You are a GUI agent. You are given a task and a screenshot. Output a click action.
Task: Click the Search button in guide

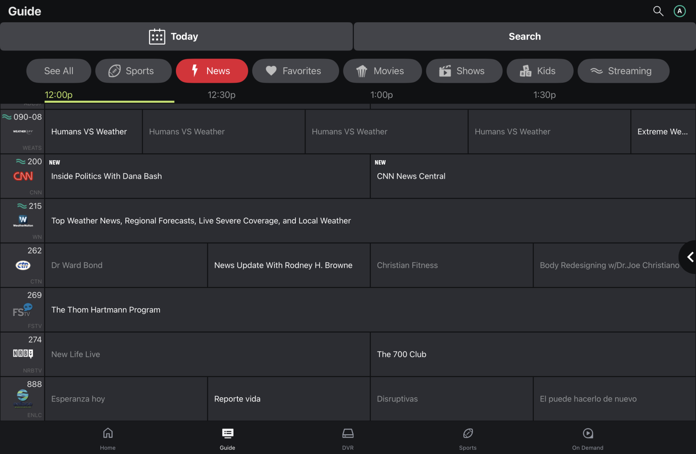click(524, 37)
